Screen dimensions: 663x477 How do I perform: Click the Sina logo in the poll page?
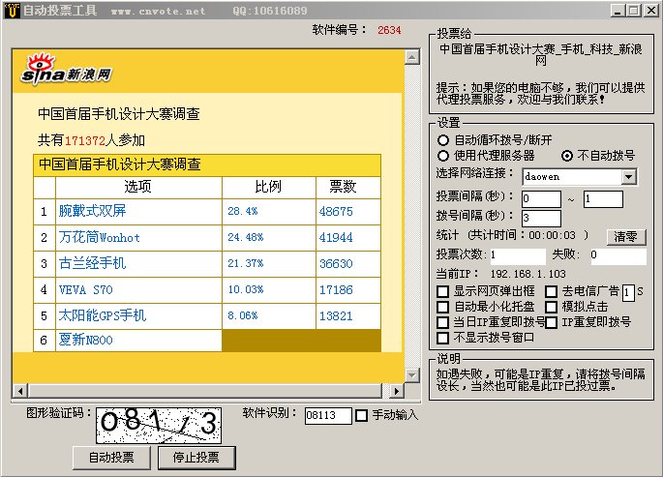[67, 72]
